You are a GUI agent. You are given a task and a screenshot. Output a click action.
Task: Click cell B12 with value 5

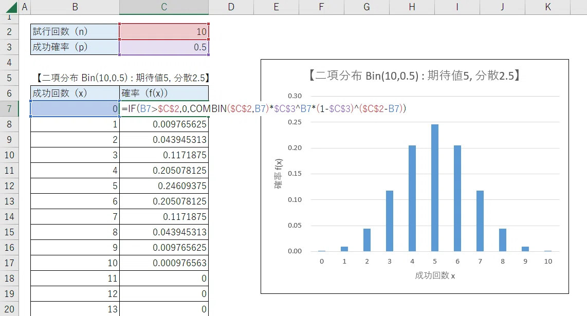click(x=75, y=186)
